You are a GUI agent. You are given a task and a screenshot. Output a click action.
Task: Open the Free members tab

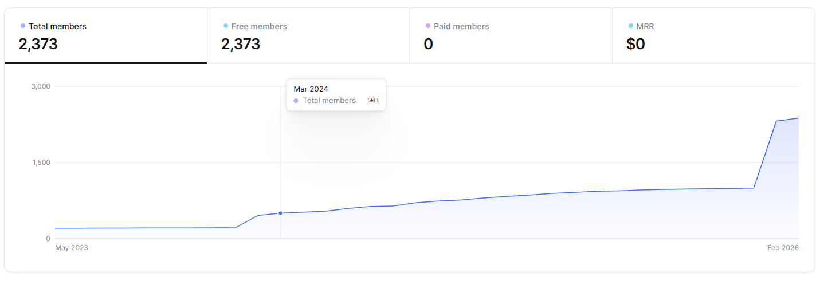(x=308, y=35)
